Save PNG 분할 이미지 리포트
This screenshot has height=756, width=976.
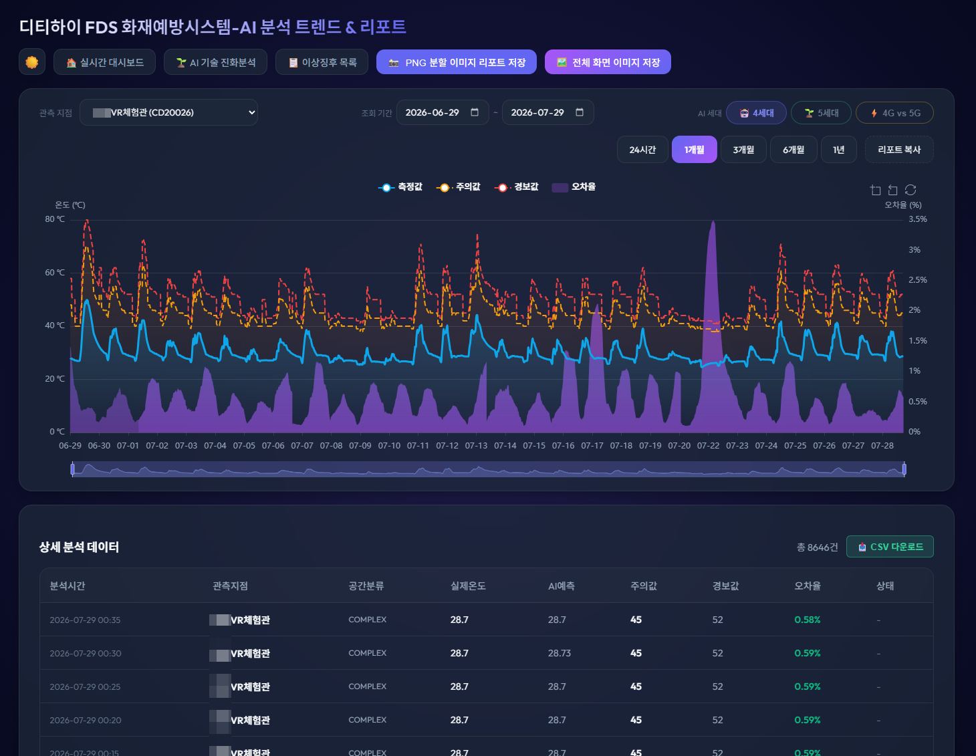(x=457, y=62)
